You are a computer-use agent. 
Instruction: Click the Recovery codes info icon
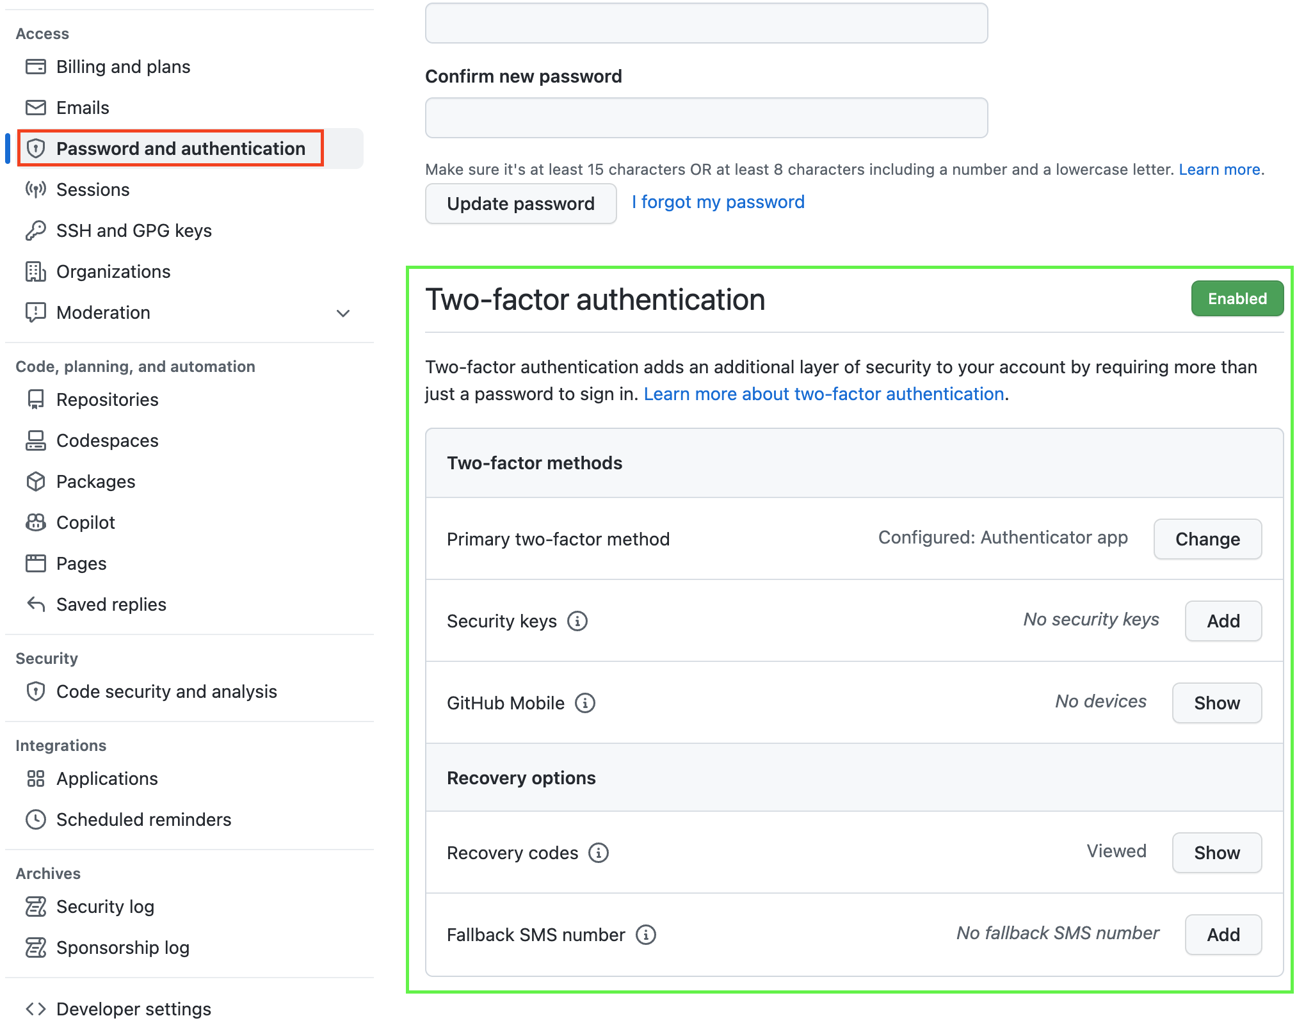click(598, 853)
